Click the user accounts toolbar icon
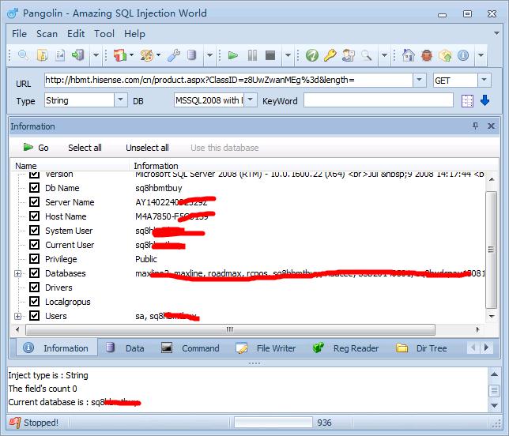Screen dimensions: 509x436 coord(348,55)
